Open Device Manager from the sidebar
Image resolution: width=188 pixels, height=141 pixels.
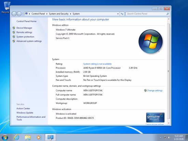pos(24,28)
